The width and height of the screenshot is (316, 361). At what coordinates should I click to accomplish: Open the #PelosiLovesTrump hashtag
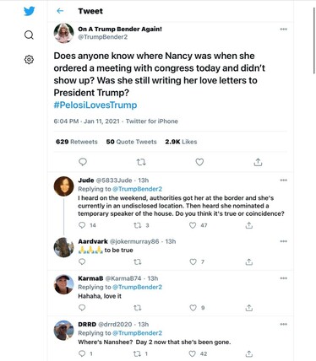(x=95, y=105)
